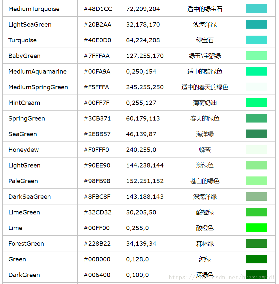Viewport: 279px width, 284px height.
Task: Select RGB value 143,188,143
Action: click(145, 196)
